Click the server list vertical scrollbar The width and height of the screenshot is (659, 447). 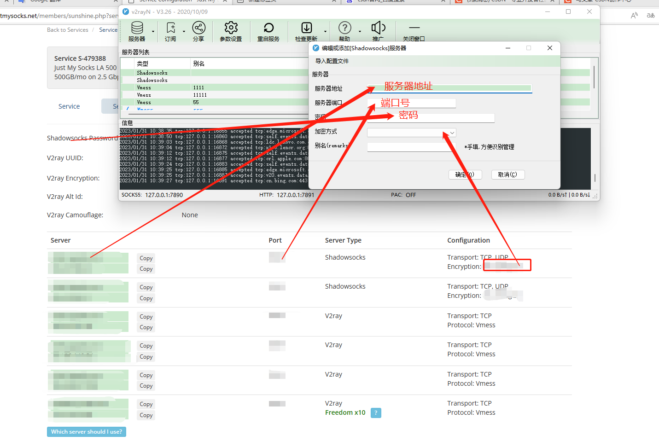coord(594,77)
